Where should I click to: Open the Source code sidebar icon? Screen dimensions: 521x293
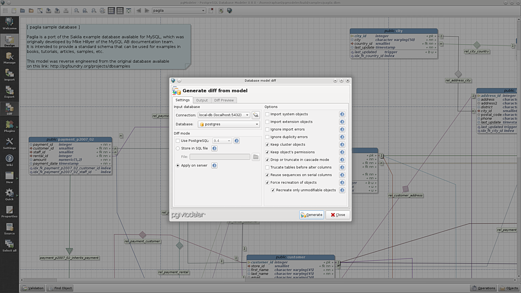pyautogui.click(x=9, y=229)
